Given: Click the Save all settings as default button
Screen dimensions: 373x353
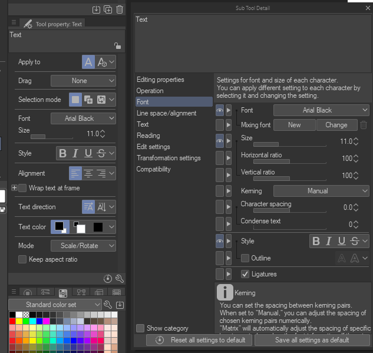Looking at the screenshot, I should point(312,340).
